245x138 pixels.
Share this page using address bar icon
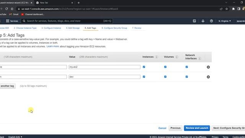pos(221,9)
